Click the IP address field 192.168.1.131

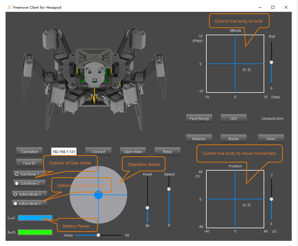click(64, 152)
